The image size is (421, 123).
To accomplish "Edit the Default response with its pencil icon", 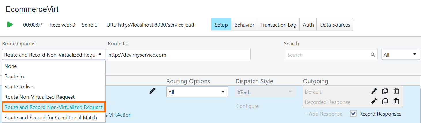I will 373,92.
